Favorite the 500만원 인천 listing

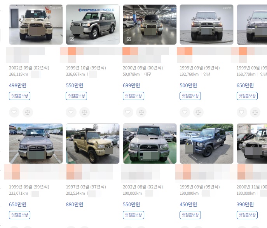point(185,112)
